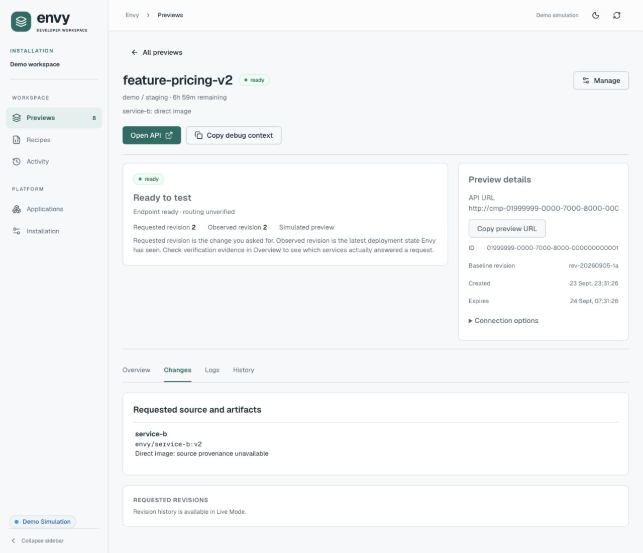This screenshot has height=553, width=643.
Task: Click the preview ID value
Action: [553, 248]
